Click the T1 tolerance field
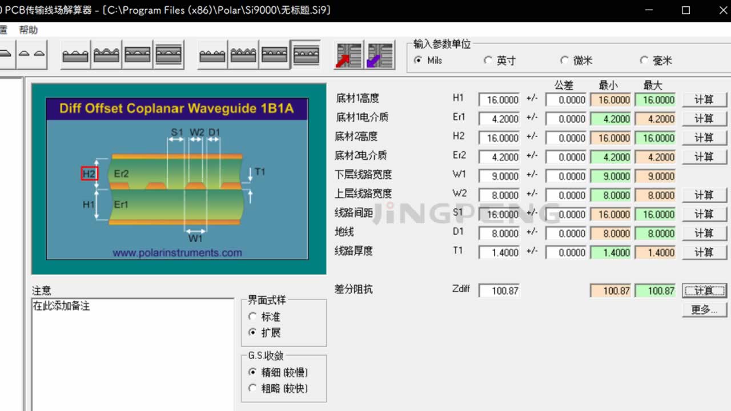The height and width of the screenshot is (411, 731). (566, 252)
